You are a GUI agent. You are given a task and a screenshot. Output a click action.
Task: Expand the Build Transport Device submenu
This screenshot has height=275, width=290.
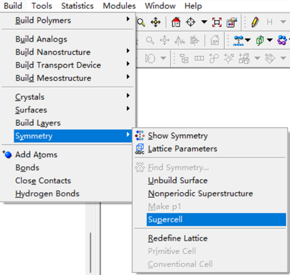[x=68, y=65]
